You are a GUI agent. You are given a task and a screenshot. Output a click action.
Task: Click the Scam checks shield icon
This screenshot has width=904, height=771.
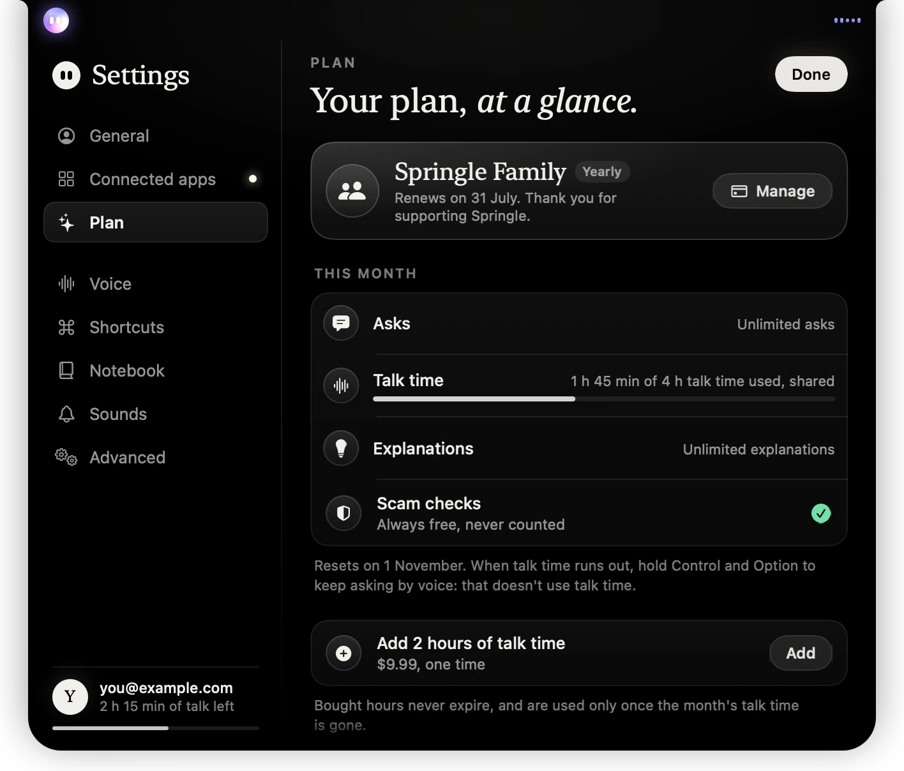click(343, 513)
